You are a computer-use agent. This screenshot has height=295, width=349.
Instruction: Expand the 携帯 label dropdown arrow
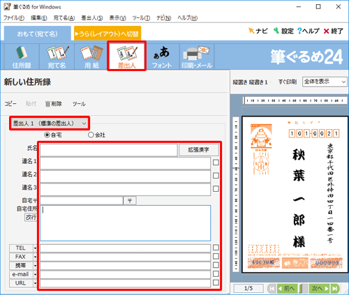(35, 266)
